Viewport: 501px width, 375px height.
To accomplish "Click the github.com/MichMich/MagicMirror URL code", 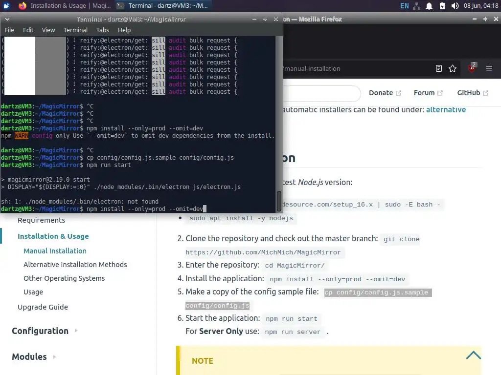I will [263, 252].
